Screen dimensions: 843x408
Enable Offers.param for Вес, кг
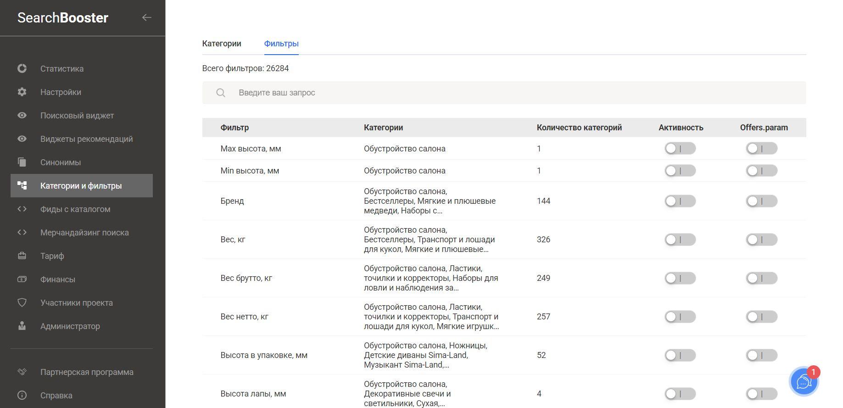coord(762,240)
